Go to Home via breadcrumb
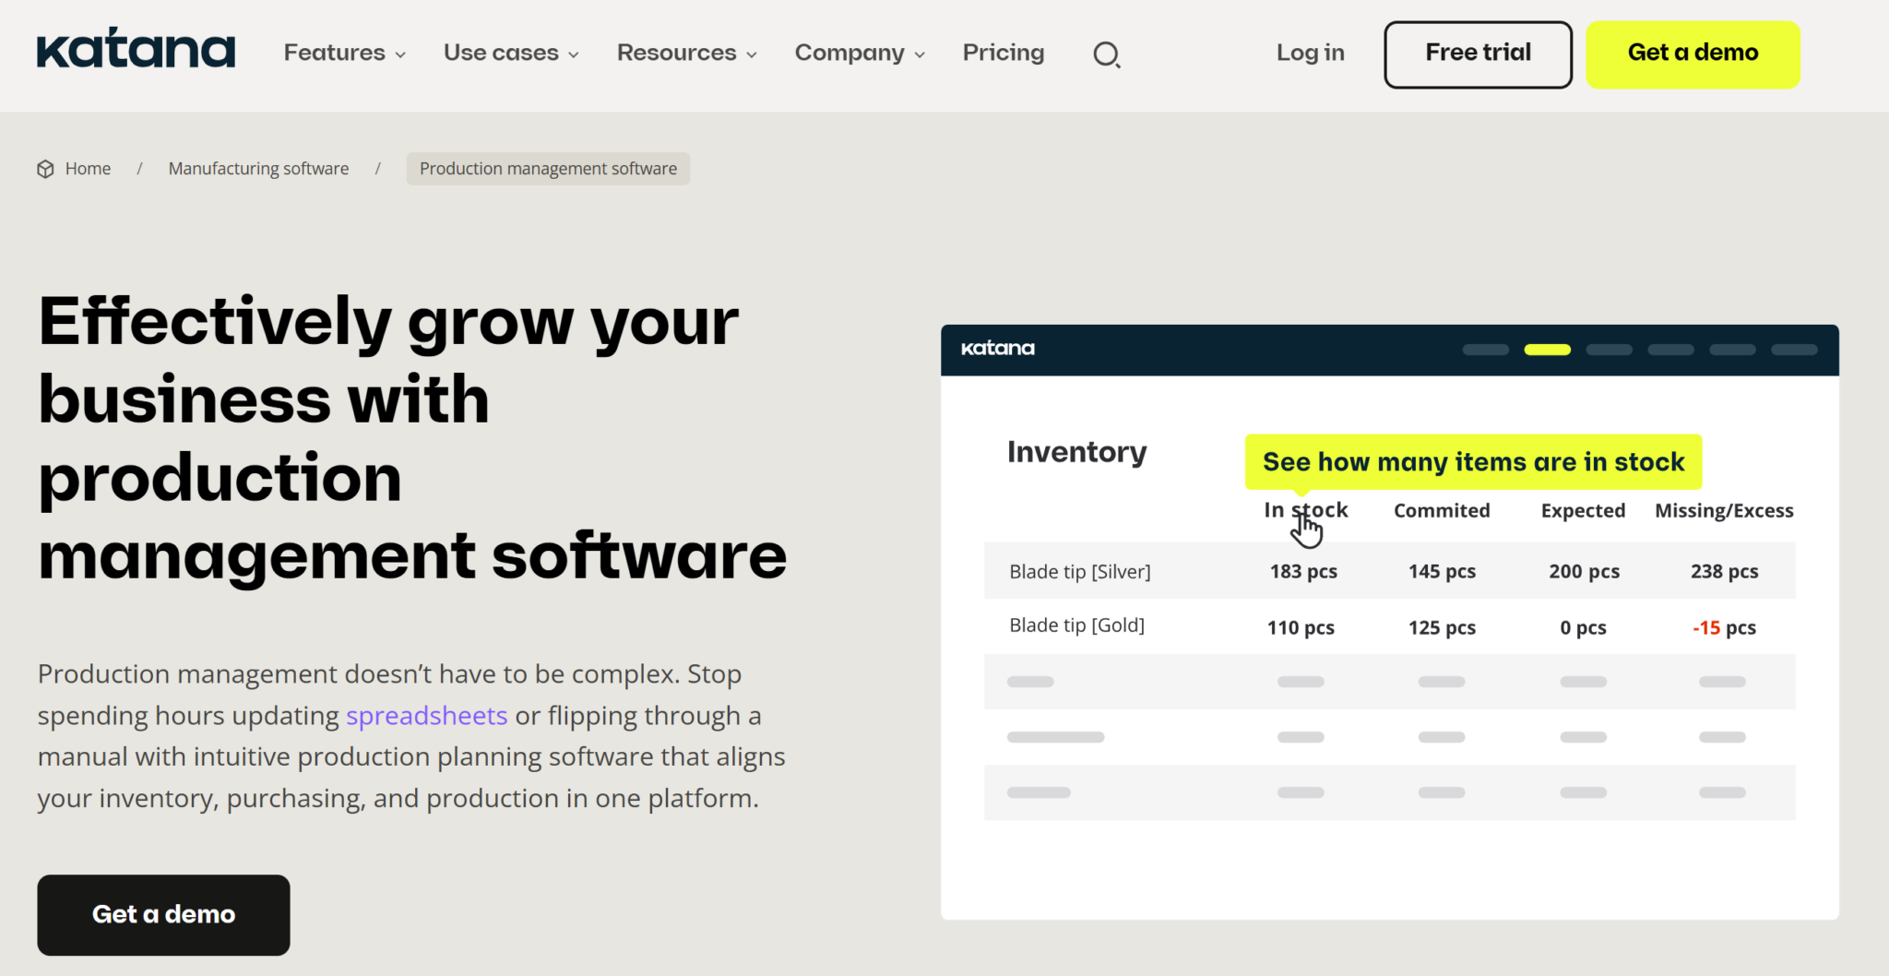 point(88,169)
